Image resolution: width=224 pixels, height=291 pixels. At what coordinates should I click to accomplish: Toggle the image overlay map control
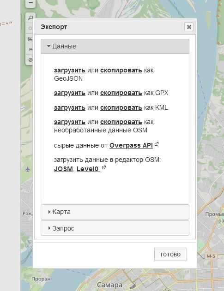tap(30, 39)
